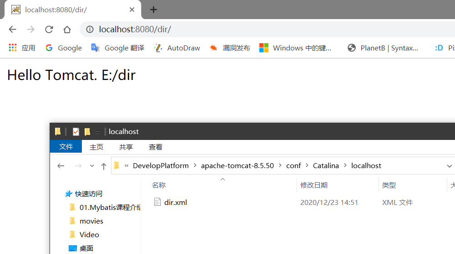View site information icon in address bar
The height and width of the screenshot is (254, 455).
pos(90,29)
